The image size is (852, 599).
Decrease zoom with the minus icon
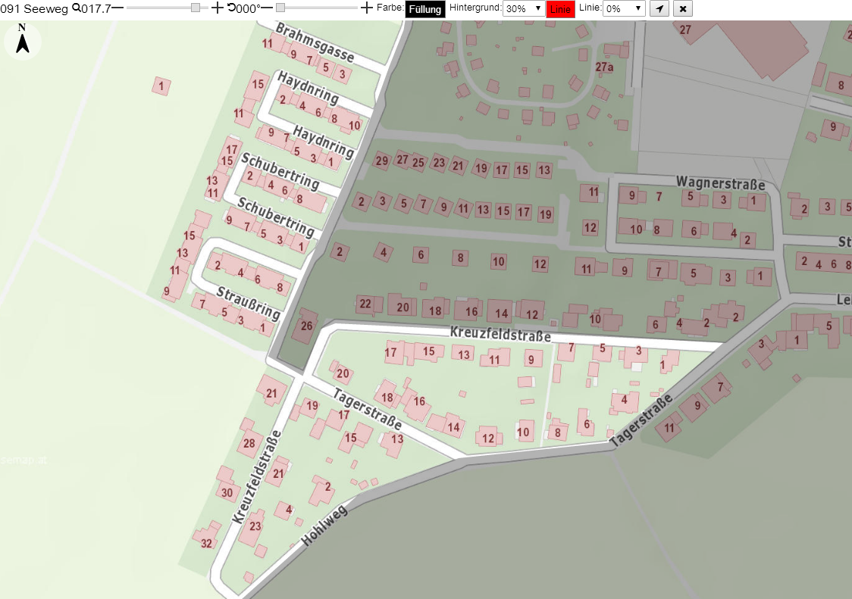pos(117,8)
